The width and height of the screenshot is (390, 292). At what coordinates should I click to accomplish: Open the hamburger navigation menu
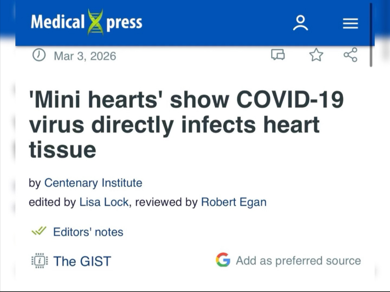click(x=350, y=23)
